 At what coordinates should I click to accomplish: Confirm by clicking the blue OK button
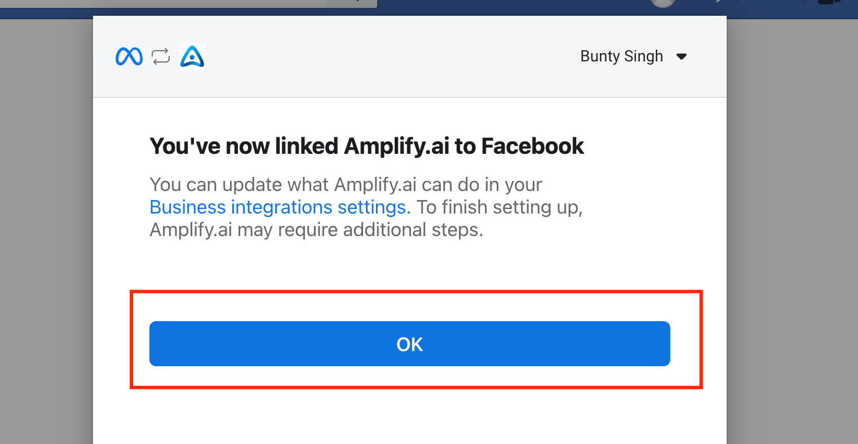[410, 344]
